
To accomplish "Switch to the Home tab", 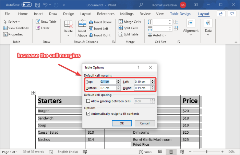I will pyautogui.click(x=23, y=14).
